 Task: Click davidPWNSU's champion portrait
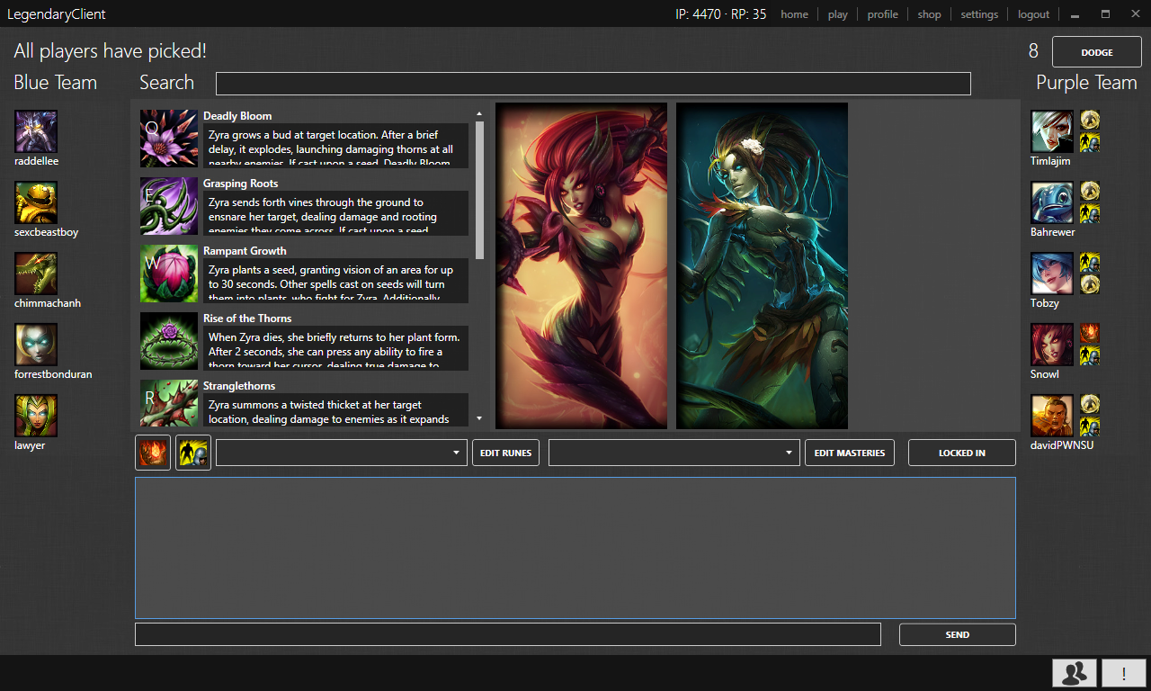[1052, 416]
